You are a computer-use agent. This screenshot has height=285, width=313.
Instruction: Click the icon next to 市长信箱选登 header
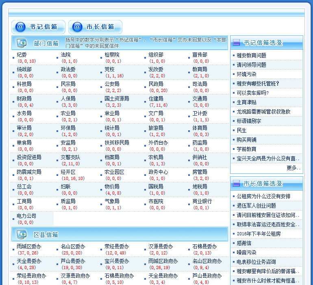(236, 184)
